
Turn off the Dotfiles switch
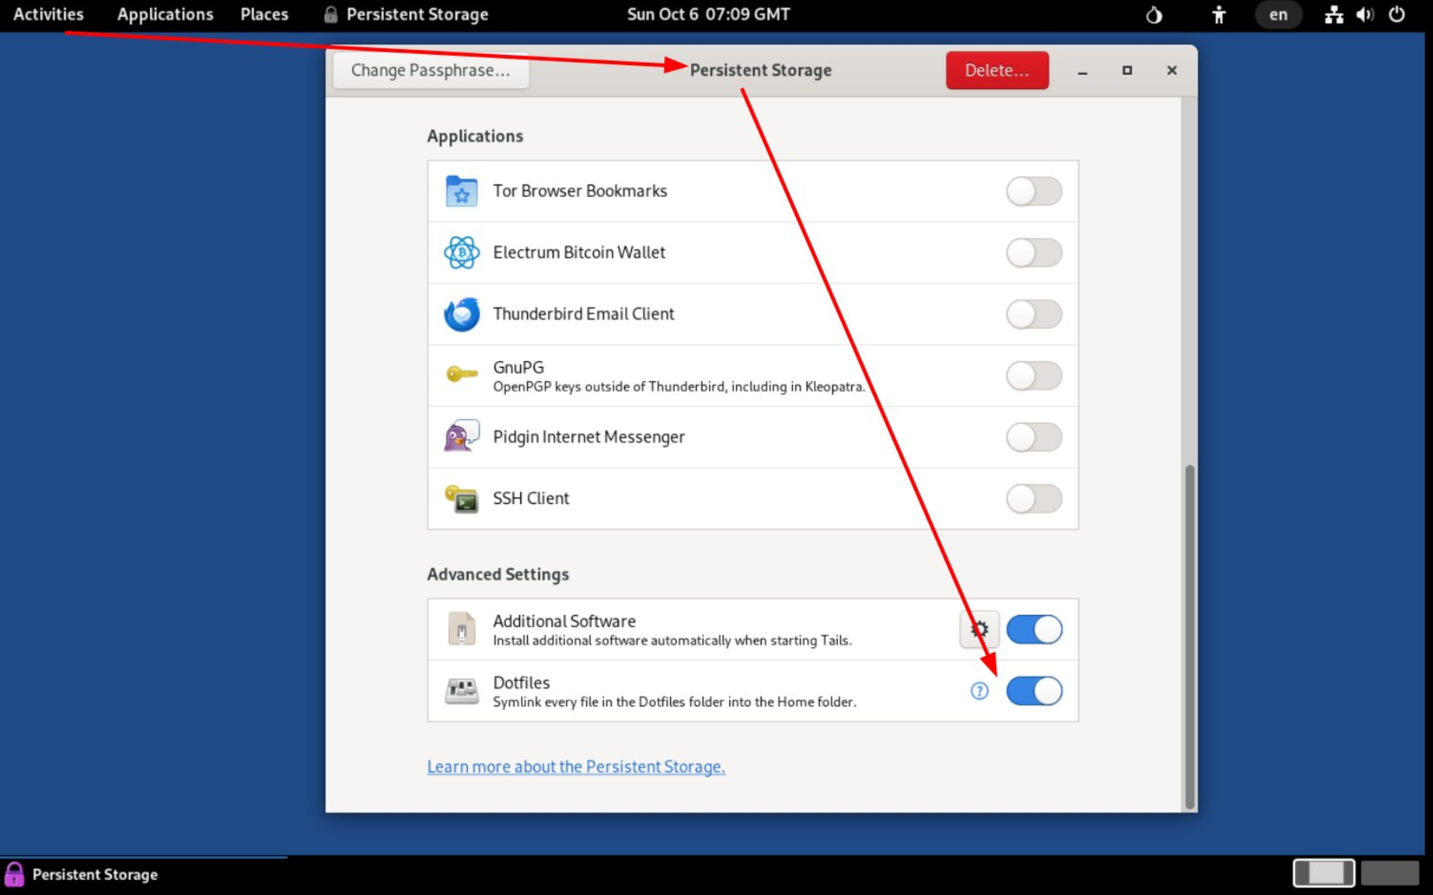[x=1034, y=691]
